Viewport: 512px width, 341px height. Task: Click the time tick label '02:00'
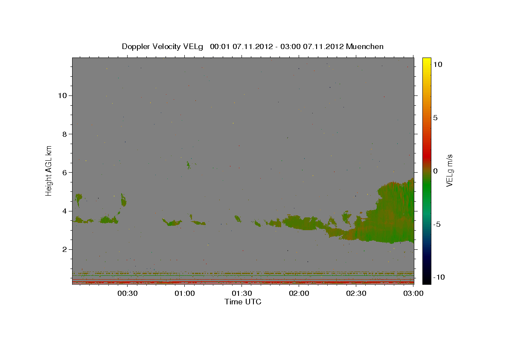click(x=299, y=293)
